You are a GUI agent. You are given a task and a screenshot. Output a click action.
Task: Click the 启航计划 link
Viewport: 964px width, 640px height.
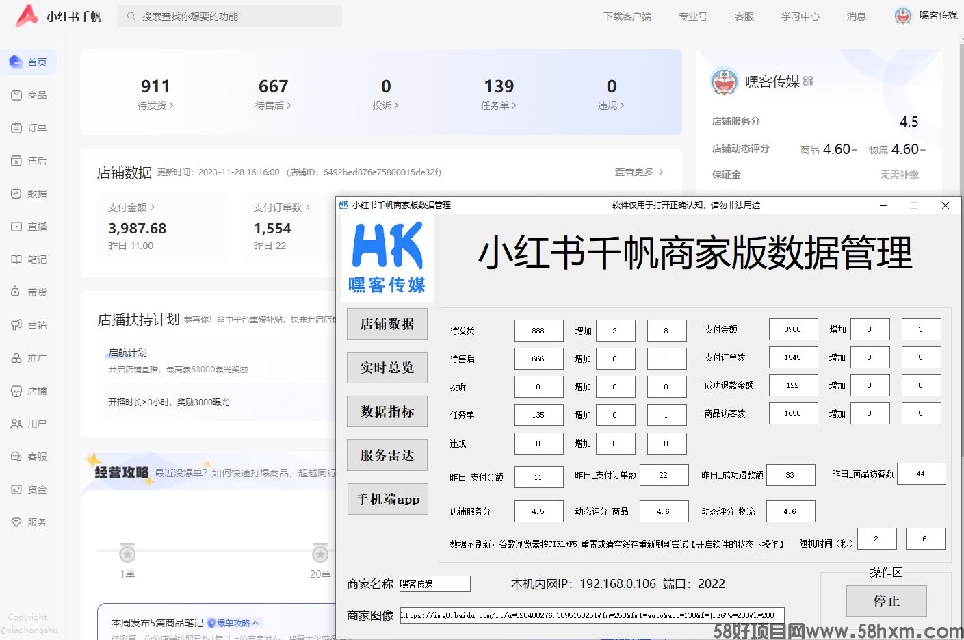pyautogui.click(x=128, y=353)
